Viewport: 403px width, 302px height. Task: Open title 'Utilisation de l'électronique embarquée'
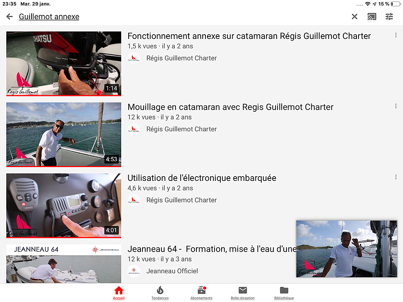coord(202,178)
